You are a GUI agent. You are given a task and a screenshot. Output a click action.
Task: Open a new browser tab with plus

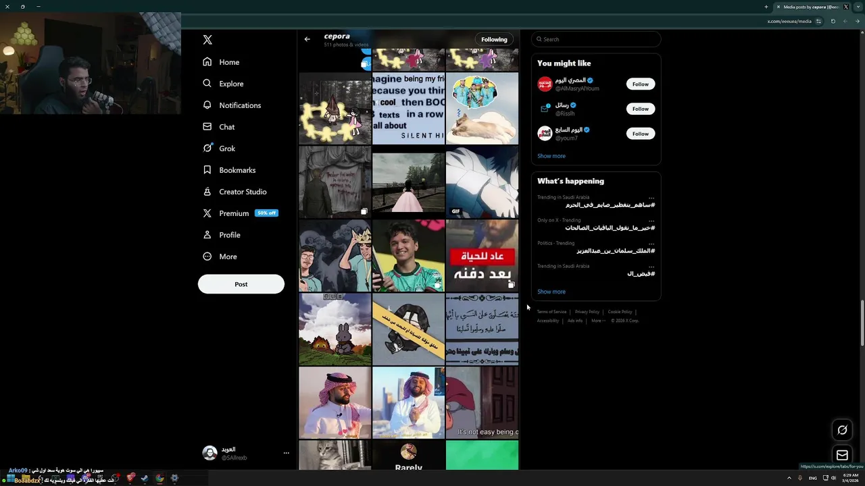click(x=766, y=7)
